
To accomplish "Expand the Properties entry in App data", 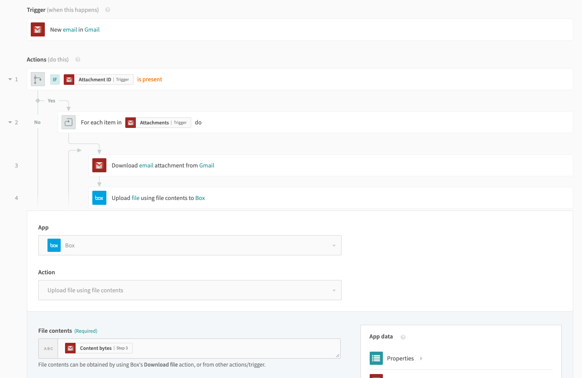I will coord(421,358).
